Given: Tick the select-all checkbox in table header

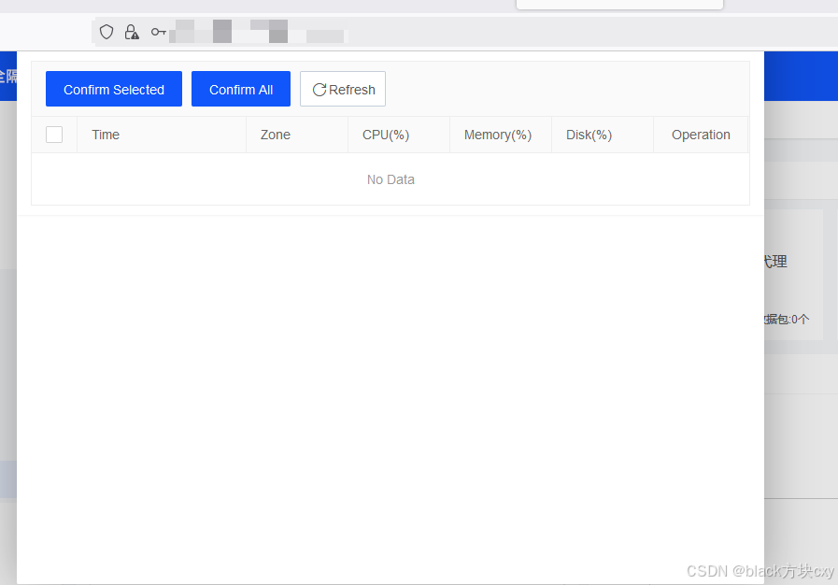Looking at the screenshot, I should tap(54, 135).
